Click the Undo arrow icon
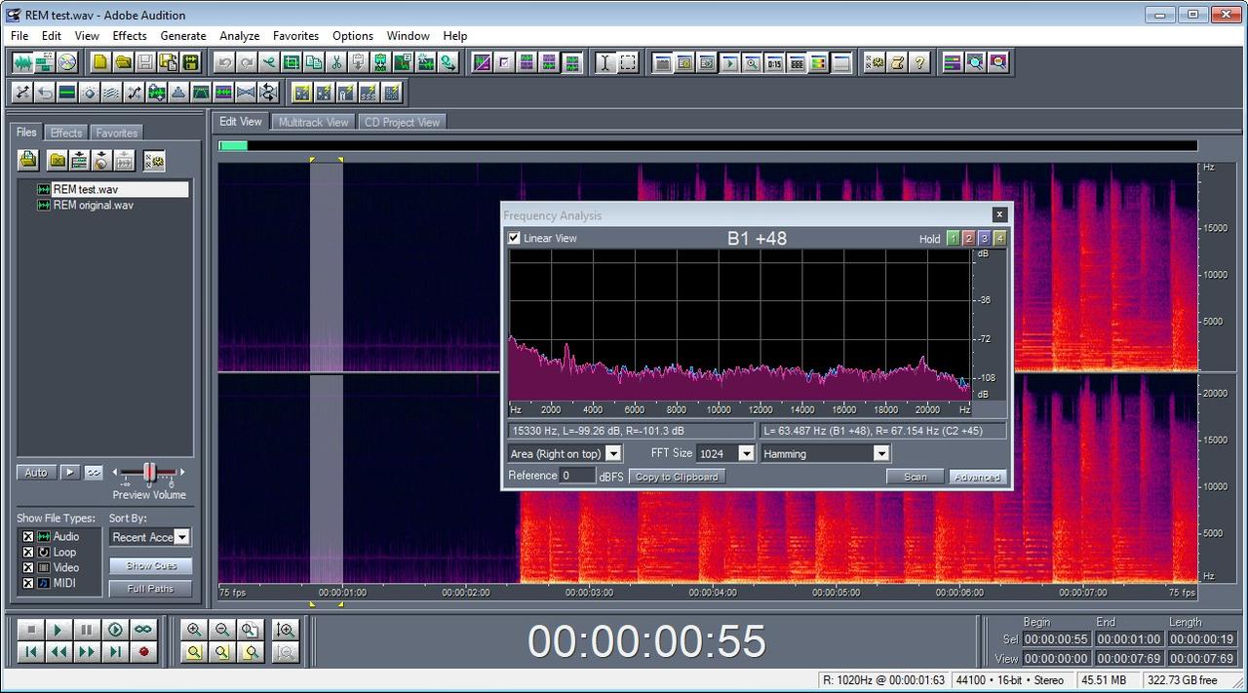 224,62
